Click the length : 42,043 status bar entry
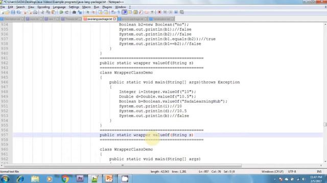 click(159, 172)
